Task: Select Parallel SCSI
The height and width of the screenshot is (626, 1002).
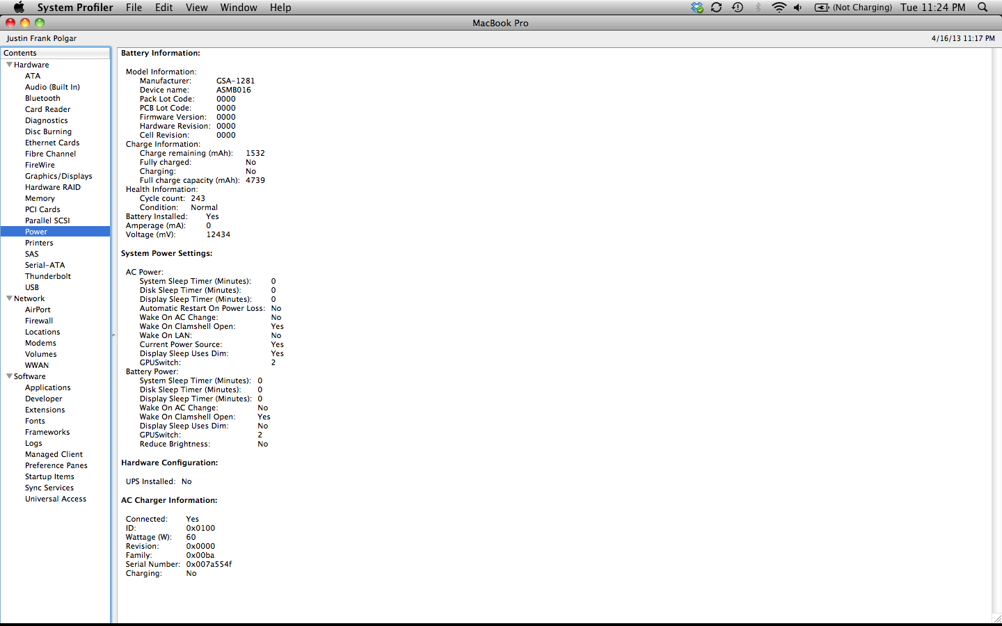Action: pos(47,220)
